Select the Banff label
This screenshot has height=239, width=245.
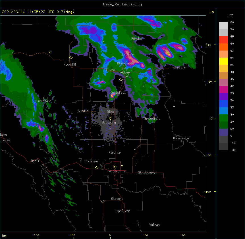pyautogui.click(x=35, y=161)
